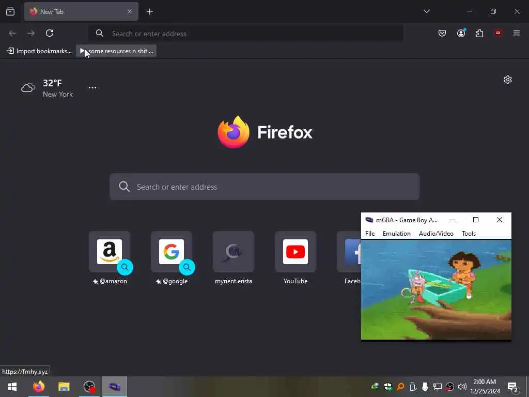Open the USB safely remove hardware tray icon

pos(413,387)
